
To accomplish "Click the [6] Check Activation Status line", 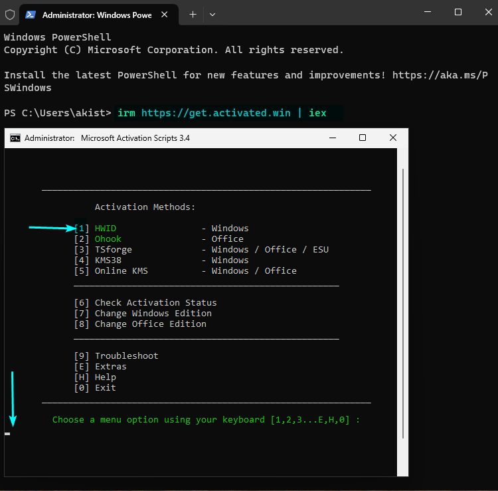I will (x=145, y=303).
